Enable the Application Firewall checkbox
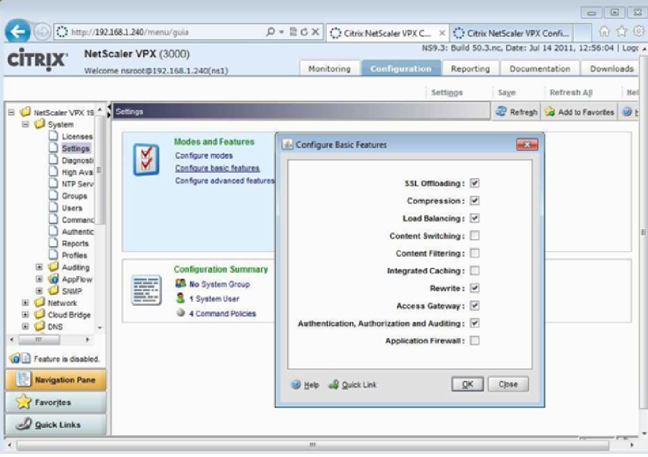The width and height of the screenshot is (648, 457). 475,340
